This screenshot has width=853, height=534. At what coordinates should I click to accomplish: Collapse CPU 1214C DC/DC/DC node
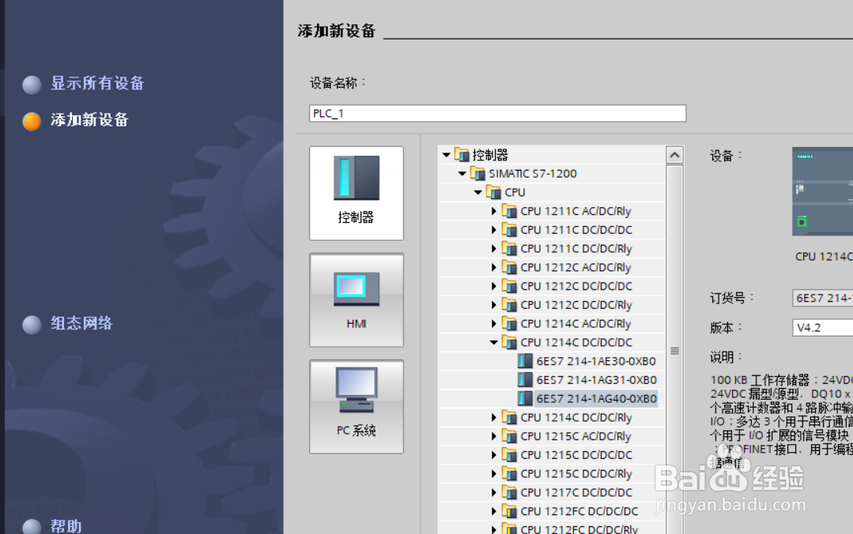(493, 342)
